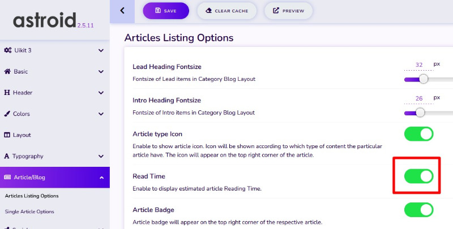
Task: Expand the Header menu chevron
Action: point(101,93)
